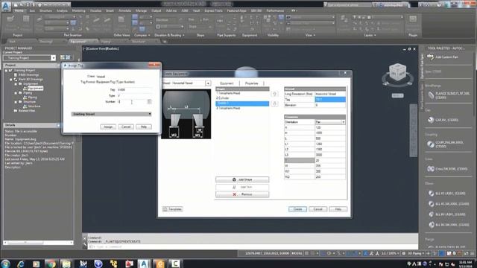Image resolution: width=477 pixels, height=268 pixels.
Task: Collapse the Piping folder in project tree
Action: click(x=16, y=93)
